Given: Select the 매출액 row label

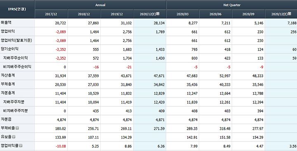Looking at the screenshot, I should (6, 23).
